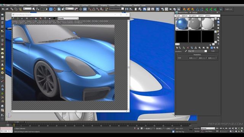This screenshot has height=137, width=244.
Task: Click the Auto Key button
Action: [x=197, y=129]
